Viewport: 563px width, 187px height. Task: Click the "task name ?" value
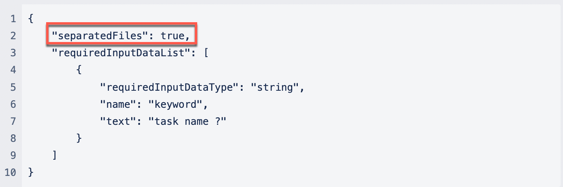coord(187,121)
